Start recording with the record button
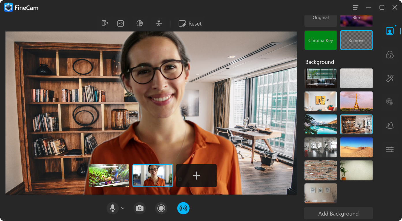 click(x=161, y=208)
